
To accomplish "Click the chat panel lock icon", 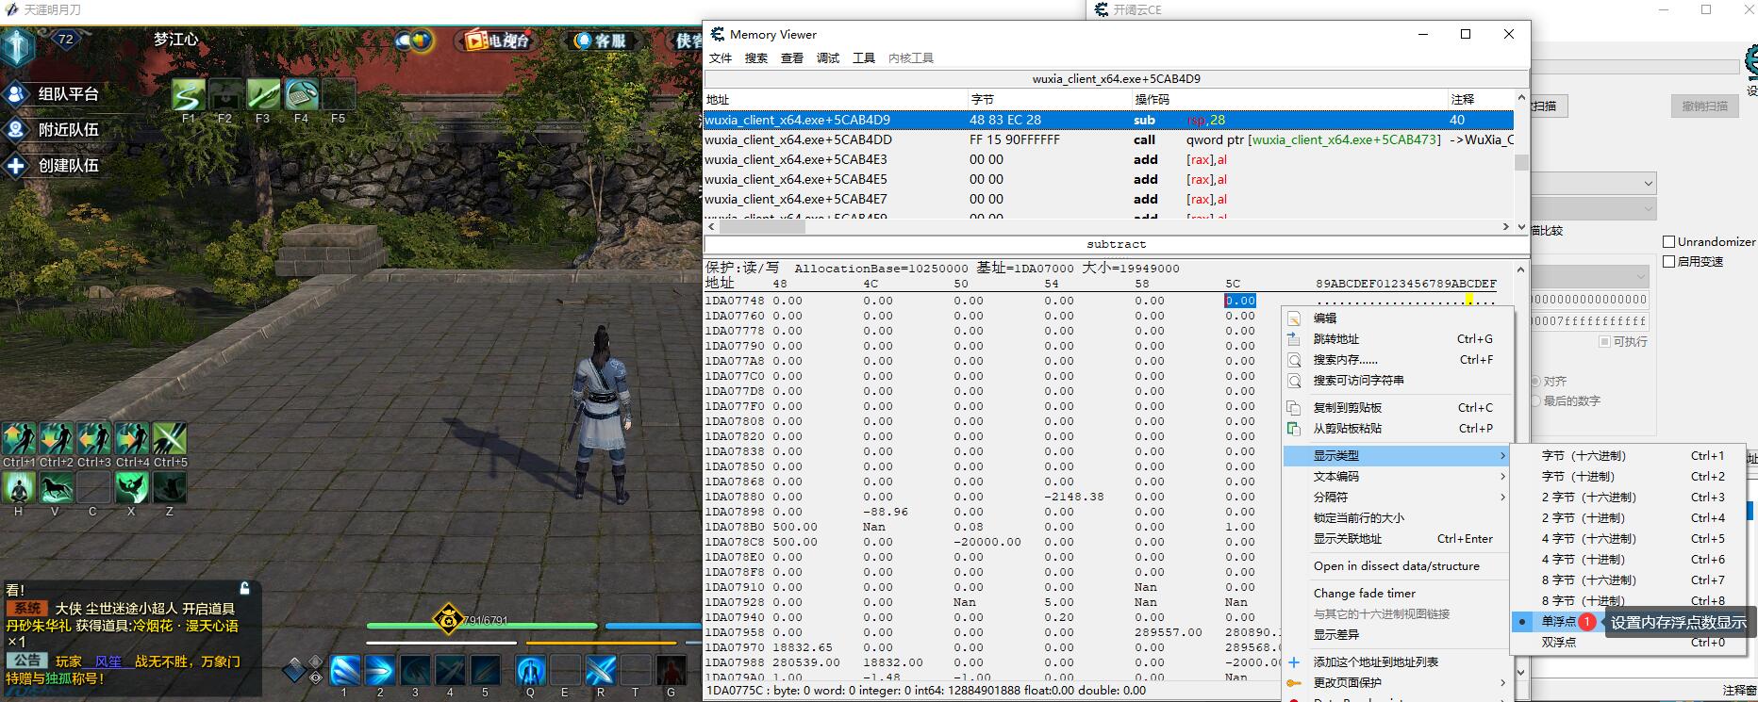I will 244,589.
